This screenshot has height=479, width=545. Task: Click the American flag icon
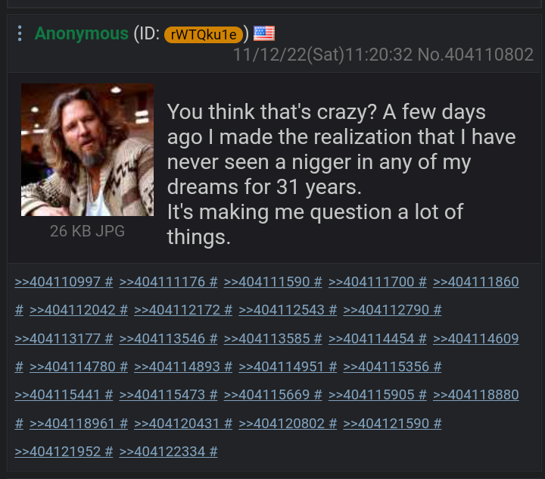264,33
